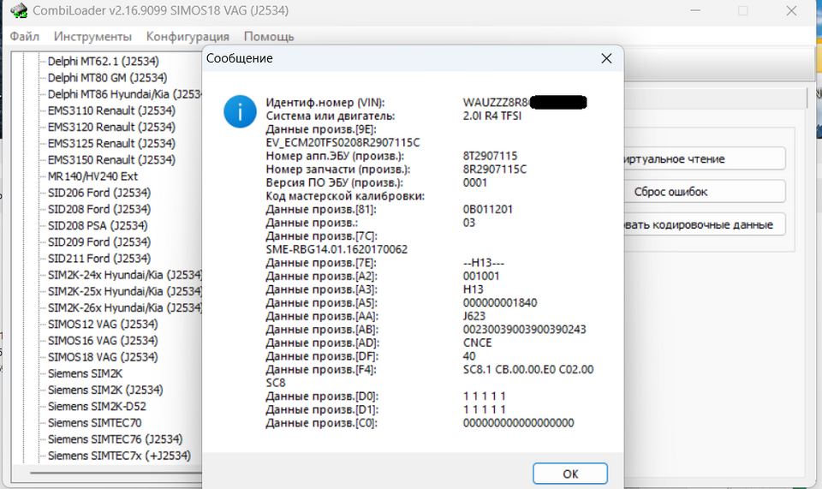Select Delphi MT80 GM (J2534)
Image resolution: width=822 pixels, height=489 pixels.
point(108,78)
